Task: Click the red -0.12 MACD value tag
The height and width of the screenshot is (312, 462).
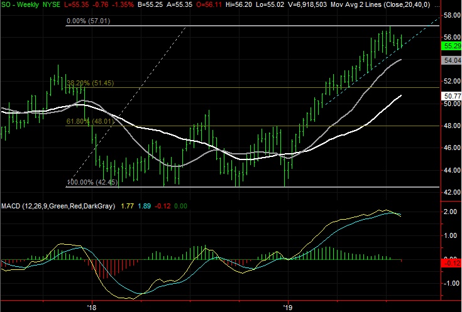Action: coord(451,263)
